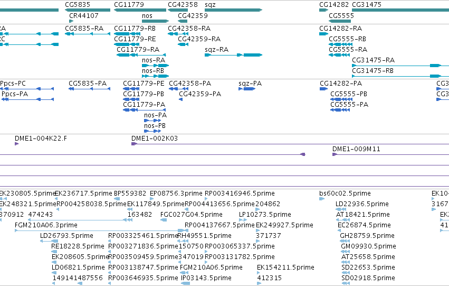Open the CG5835-PA protein label
Screen dimensions: 449x286
[88, 84]
